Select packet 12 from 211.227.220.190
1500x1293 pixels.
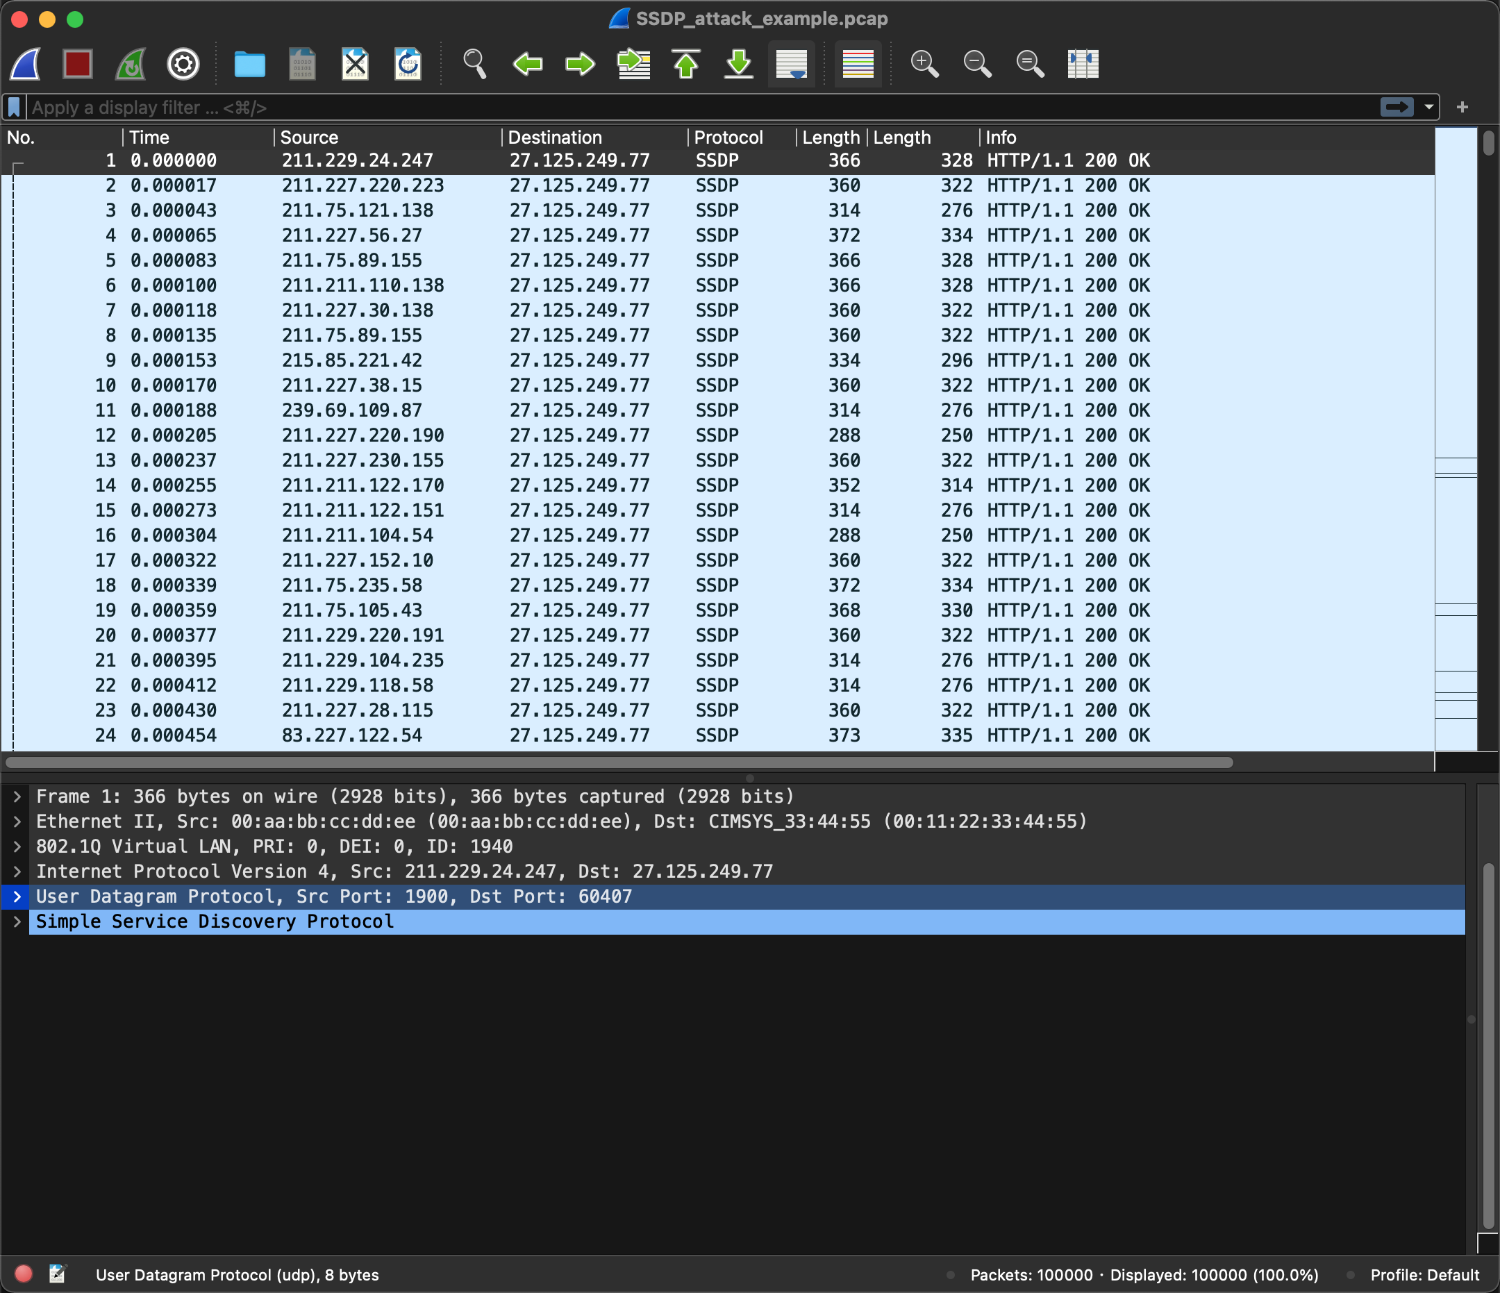(362, 435)
